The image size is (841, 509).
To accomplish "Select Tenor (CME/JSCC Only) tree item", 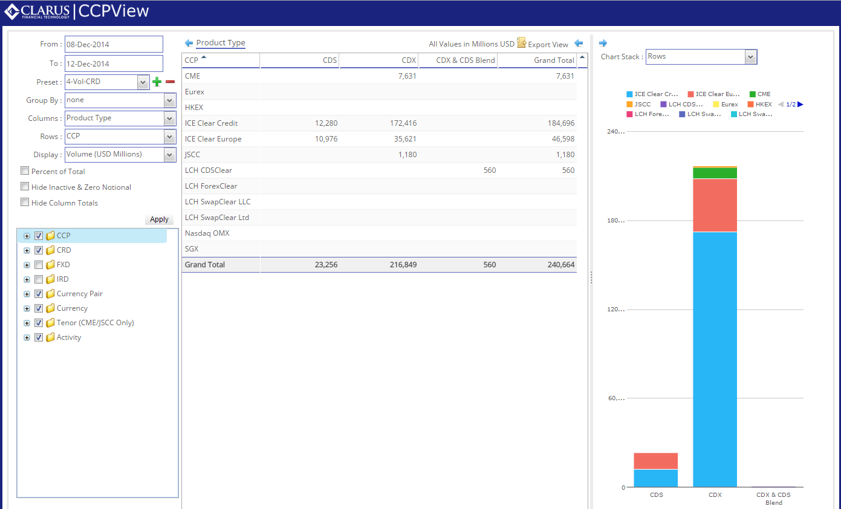I will click(96, 323).
